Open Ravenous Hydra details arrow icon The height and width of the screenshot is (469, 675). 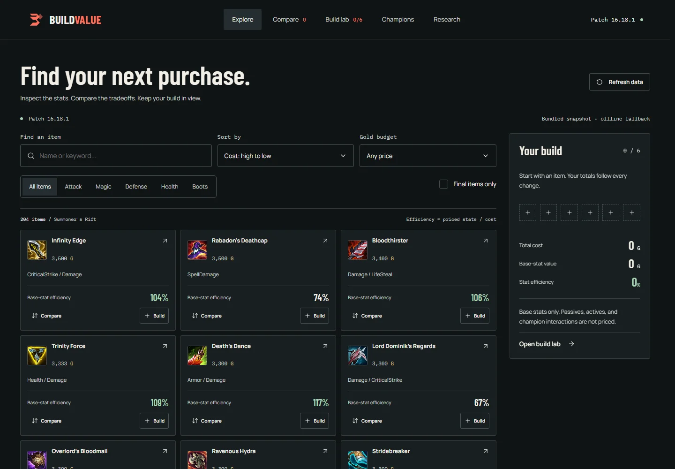pyautogui.click(x=325, y=451)
